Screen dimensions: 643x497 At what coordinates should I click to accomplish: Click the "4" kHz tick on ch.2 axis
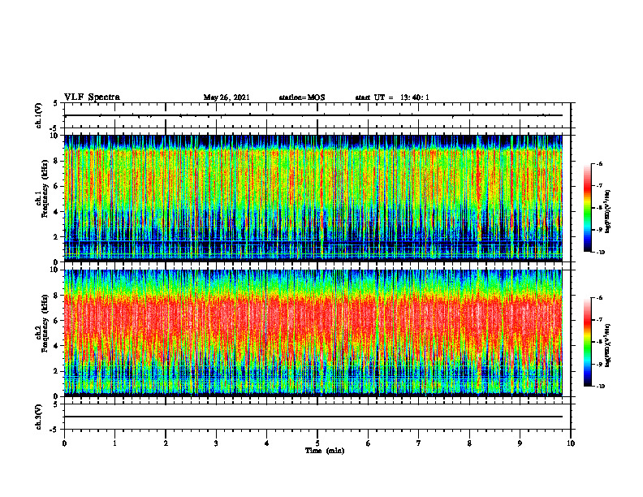click(57, 346)
